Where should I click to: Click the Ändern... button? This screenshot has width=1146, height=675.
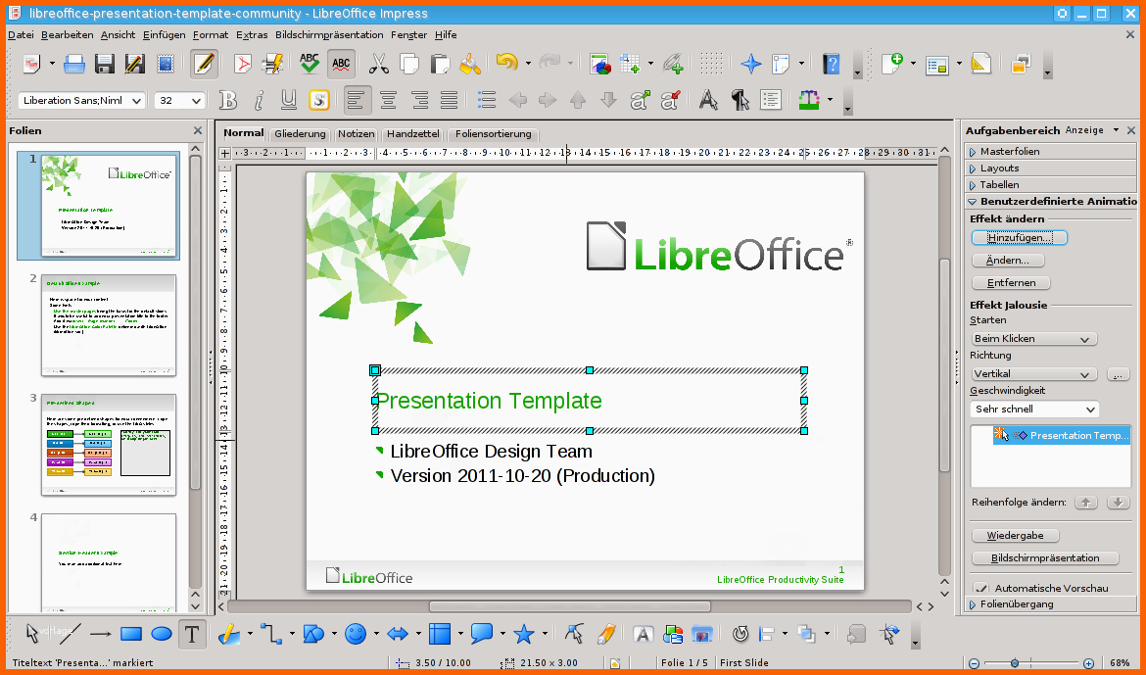tap(1008, 261)
